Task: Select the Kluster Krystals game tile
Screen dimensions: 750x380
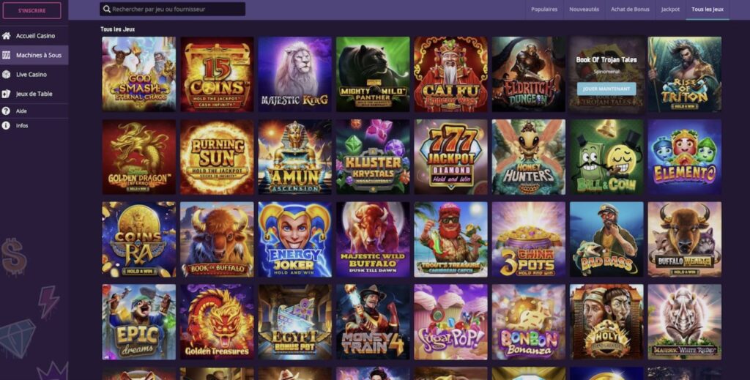Action: tap(373, 157)
